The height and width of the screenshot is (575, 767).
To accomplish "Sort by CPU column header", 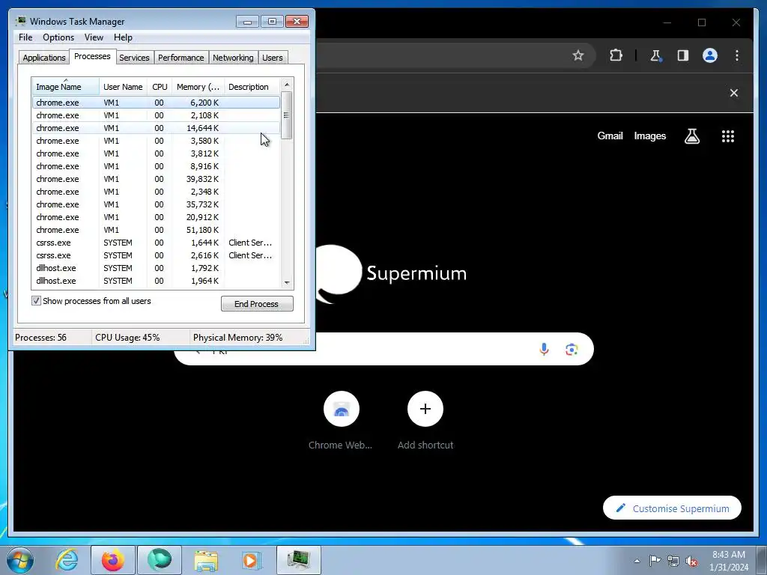I will point(160,87).
